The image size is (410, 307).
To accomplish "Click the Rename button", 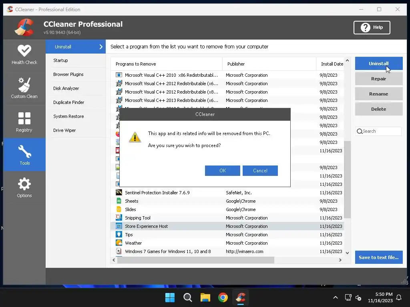I will coord(379,94).
